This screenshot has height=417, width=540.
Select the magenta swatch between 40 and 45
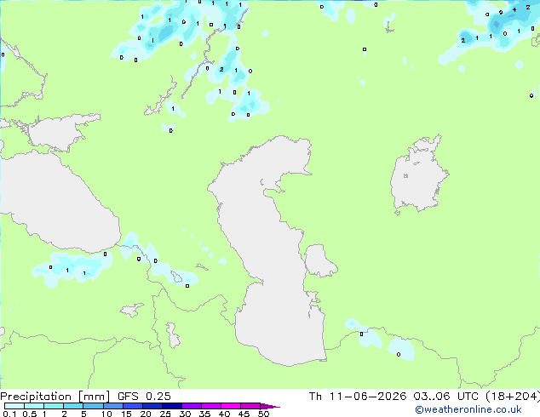(231, 406)
